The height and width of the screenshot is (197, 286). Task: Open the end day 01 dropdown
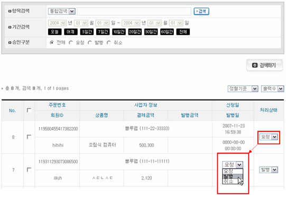176,23
